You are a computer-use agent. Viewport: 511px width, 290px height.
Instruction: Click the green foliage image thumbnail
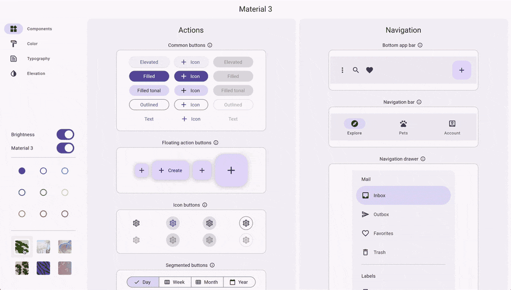[x=21, y=246]
